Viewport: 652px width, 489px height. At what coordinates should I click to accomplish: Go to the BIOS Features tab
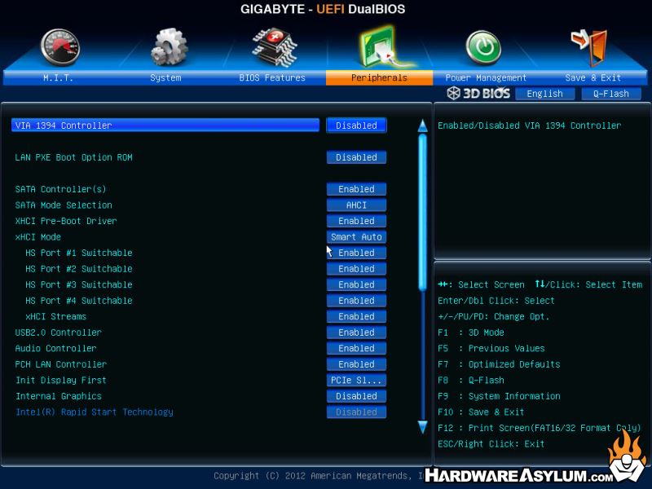pyautogui.click(x=272, y=77)
